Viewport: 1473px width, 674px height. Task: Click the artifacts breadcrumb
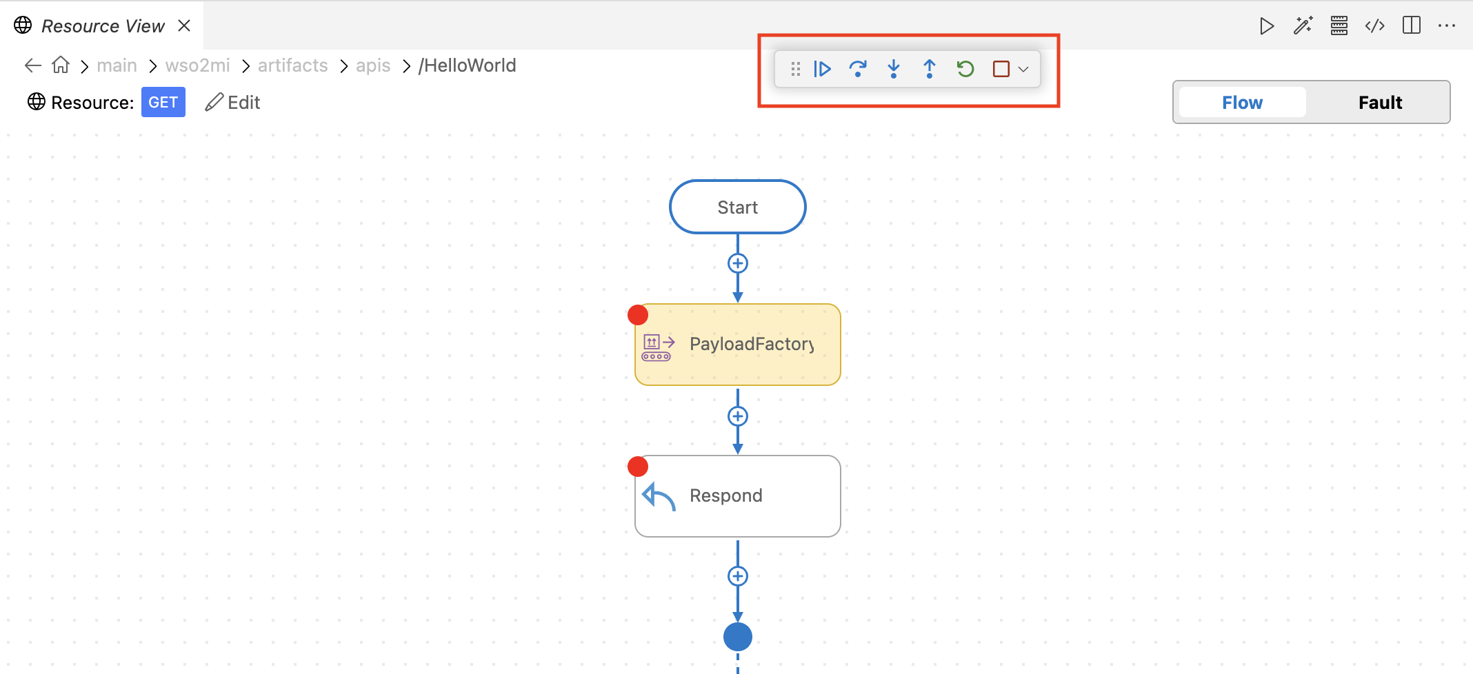click(292, 65)
